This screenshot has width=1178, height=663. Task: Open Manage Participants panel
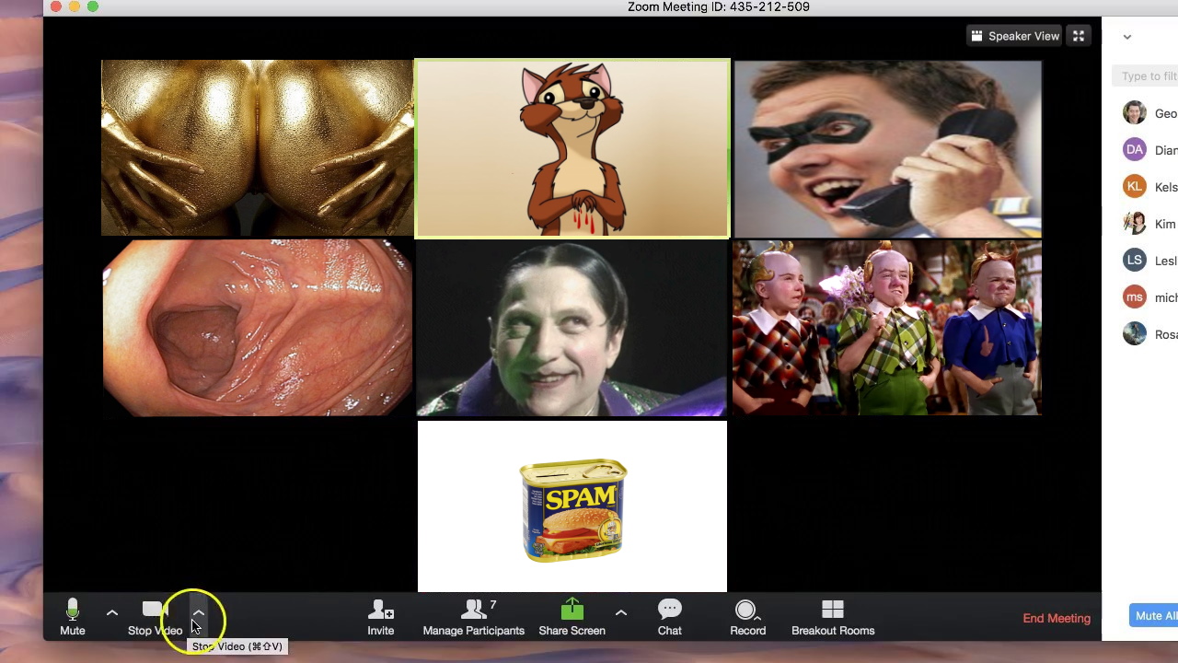click(x=473, y=617)
